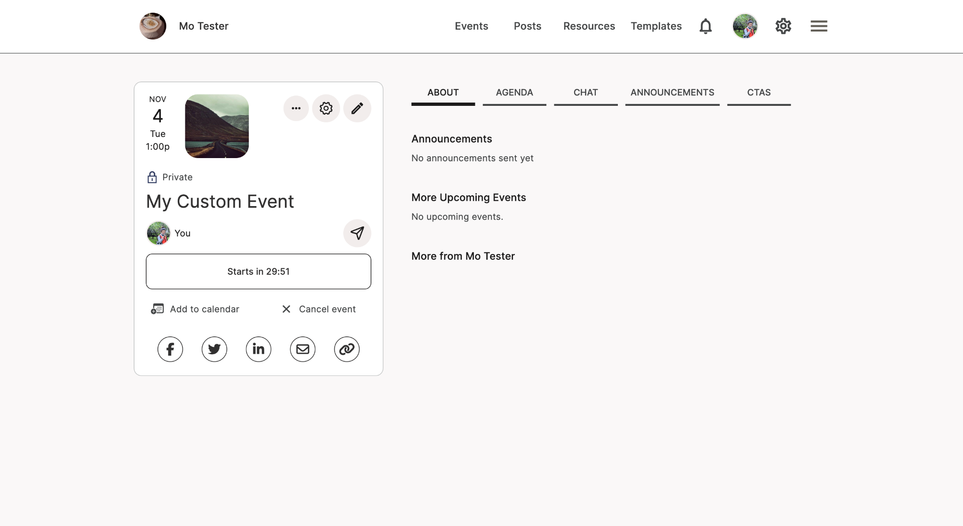Viewport: 963px width, 526px height.
Task: Copy event link icon
Action: (347, 349)
